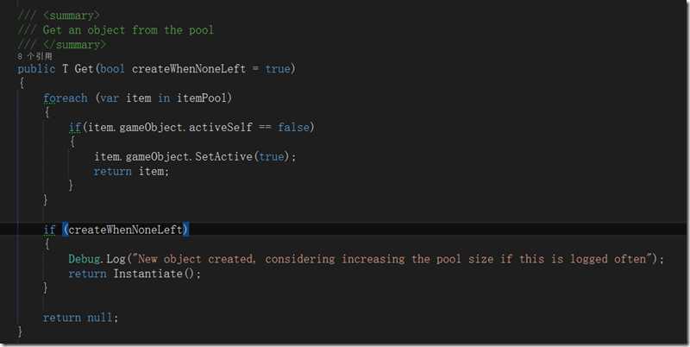Click the underlined 'foreach' keyword
Image resolution: width=690 pixels, height=347 pixels.
pyautogui.click(x=66, y=98)
